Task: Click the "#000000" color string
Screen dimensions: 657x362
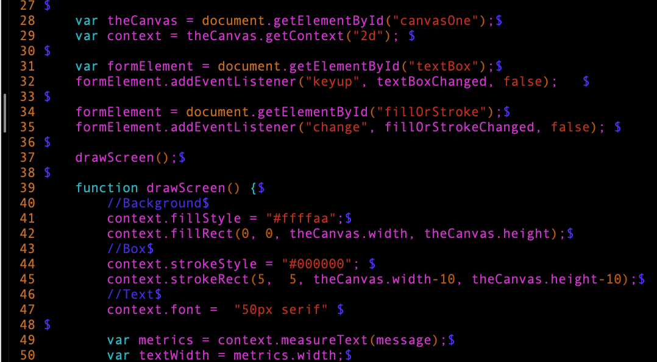Action: pos(318,264)
